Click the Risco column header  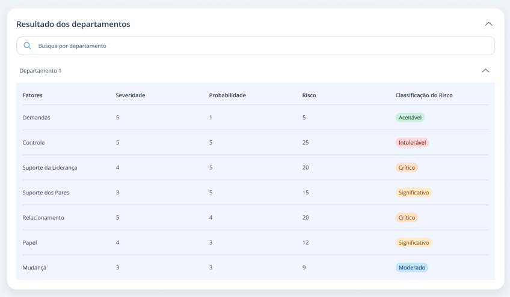[309, 95]
